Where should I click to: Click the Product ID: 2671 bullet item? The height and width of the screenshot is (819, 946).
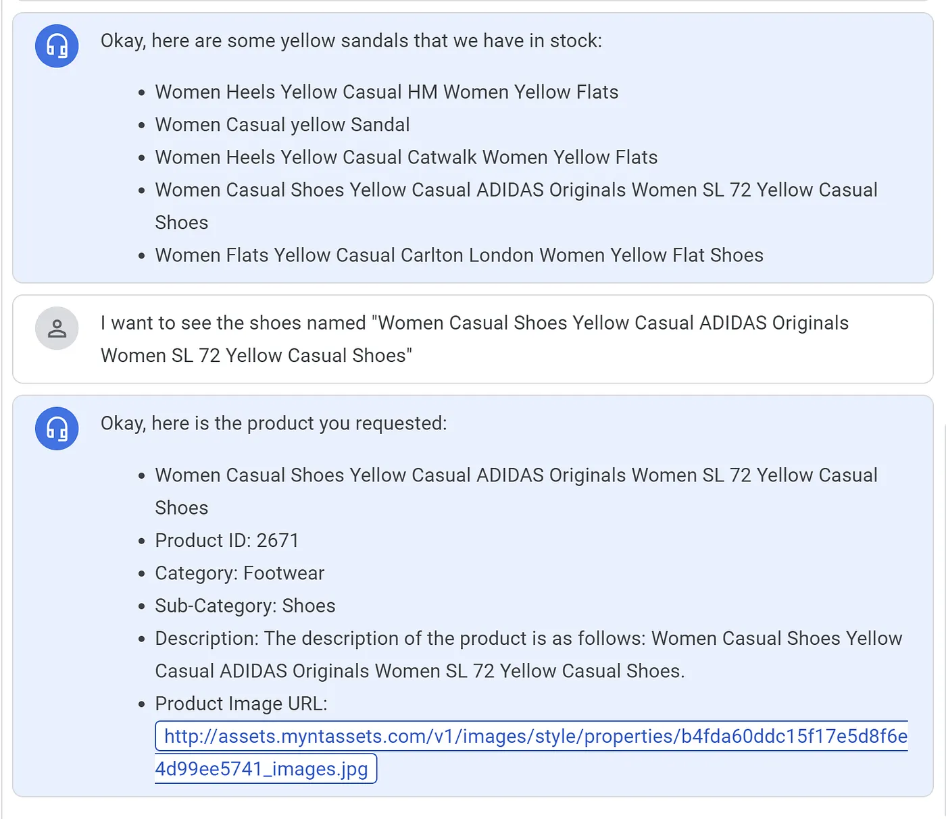[x=227, y=540]
